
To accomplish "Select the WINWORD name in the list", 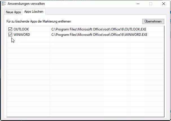I will point(22,35).
